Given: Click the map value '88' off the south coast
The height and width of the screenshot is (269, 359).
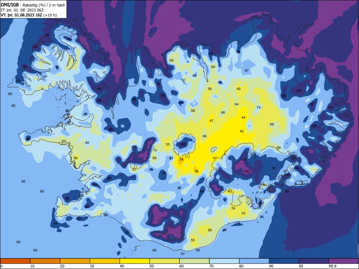Looking at the screenshot, I should pos(154,250).
